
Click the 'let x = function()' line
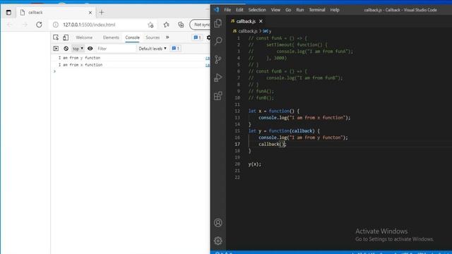coord(274,111)
